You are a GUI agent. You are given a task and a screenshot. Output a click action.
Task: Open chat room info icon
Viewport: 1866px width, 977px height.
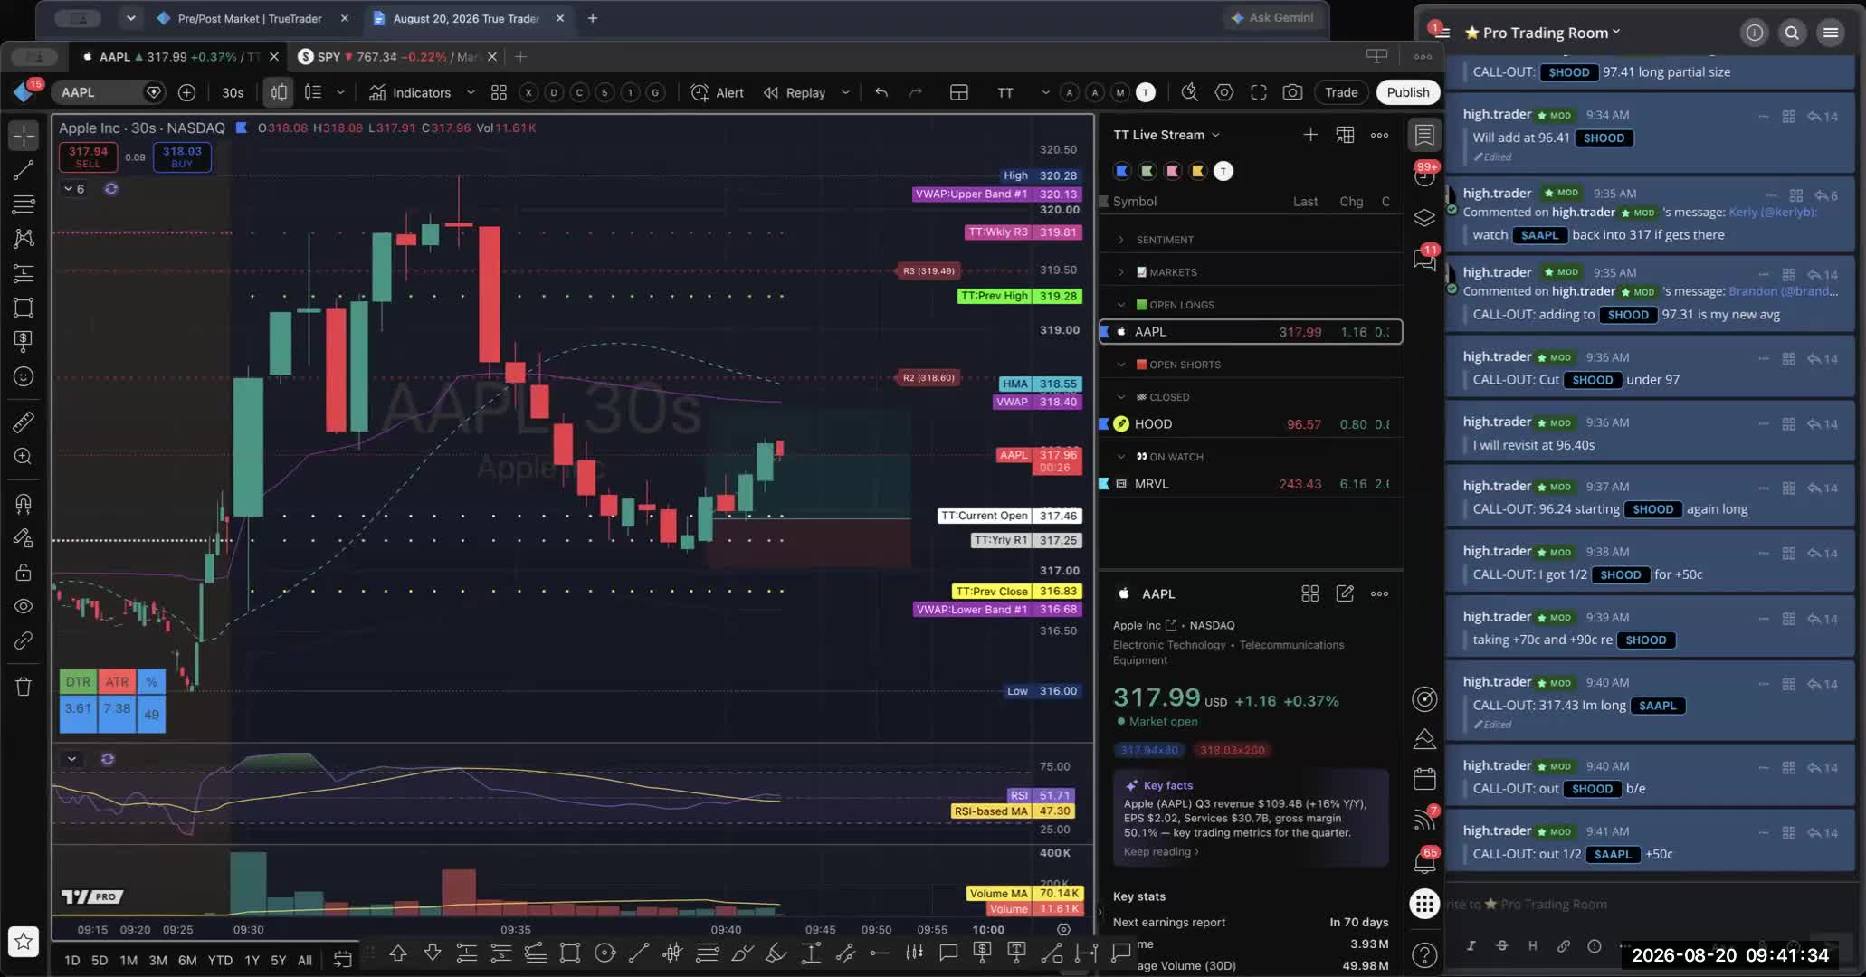tap(1754, 33)
